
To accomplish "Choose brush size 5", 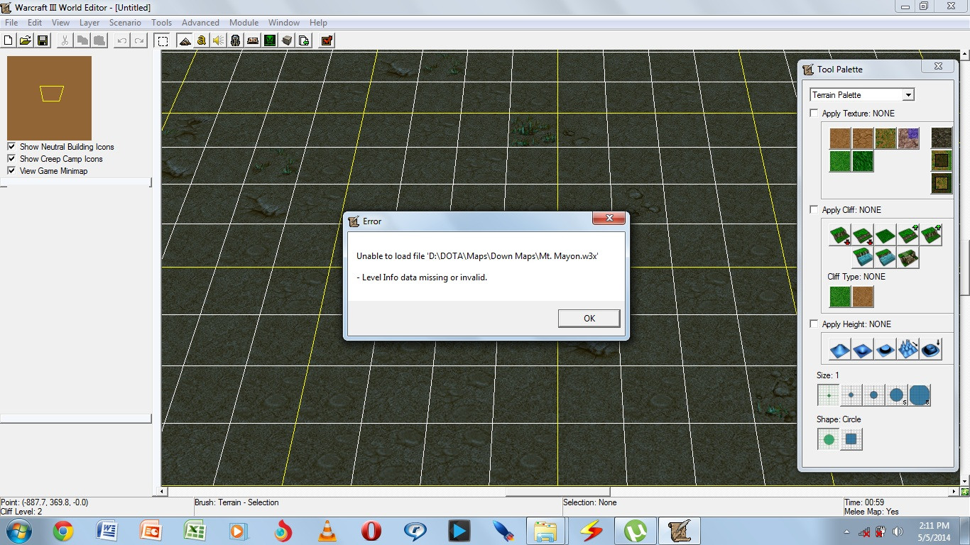I will click(897, 395).
